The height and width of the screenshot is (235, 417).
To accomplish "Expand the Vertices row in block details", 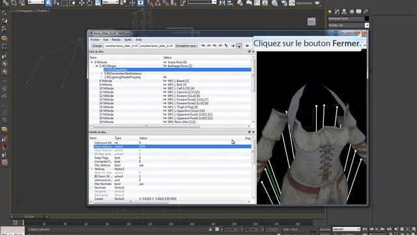I will [x=92, y=169].
